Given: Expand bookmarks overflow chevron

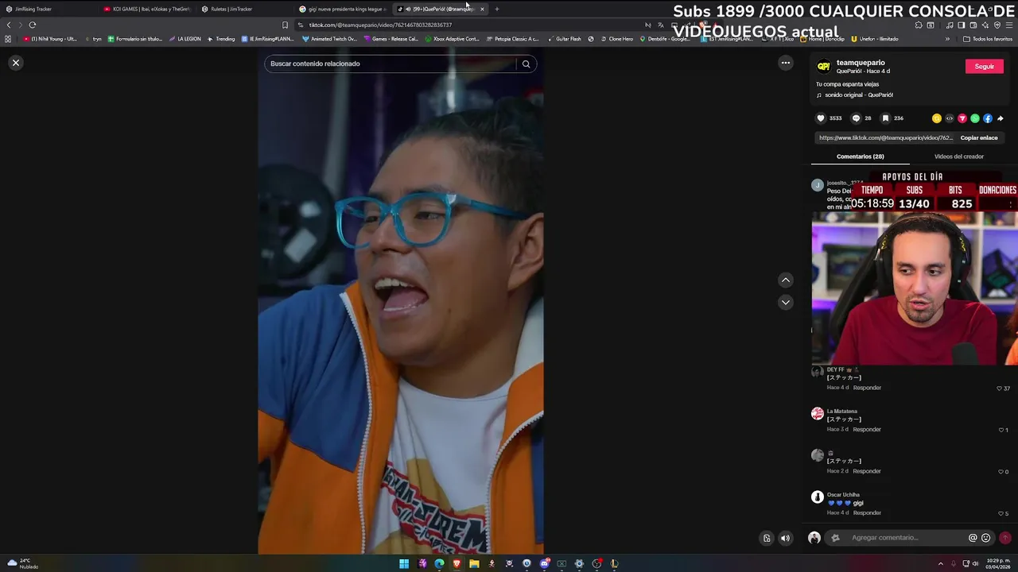Looking at the screenshot, I should [x=947, y=39].
